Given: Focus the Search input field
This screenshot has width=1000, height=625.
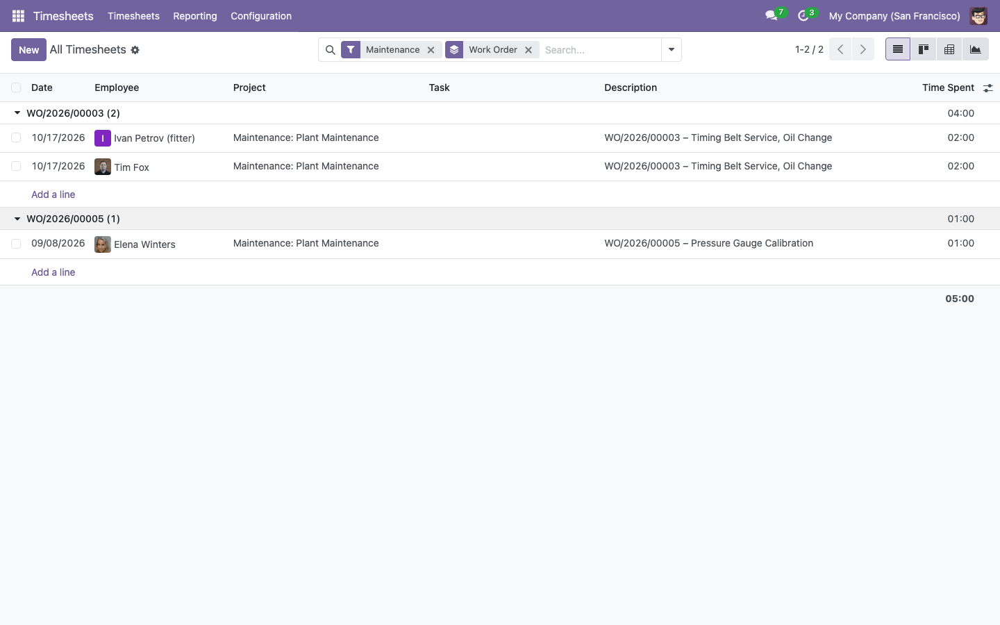Looking at the screenshot, I should (x=601, y=50).
